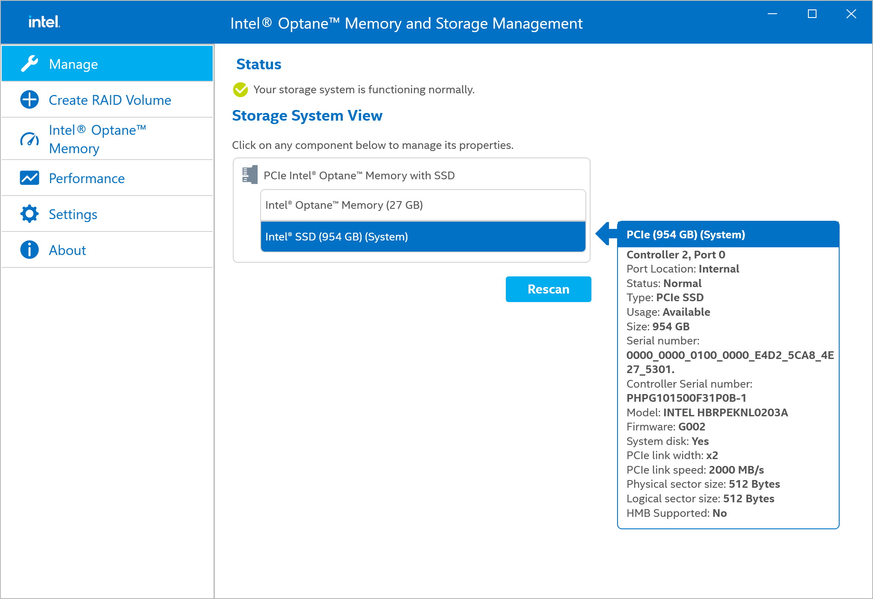Click the Controller Serial number PHPG101500F31P0B-1

(686, 398)
